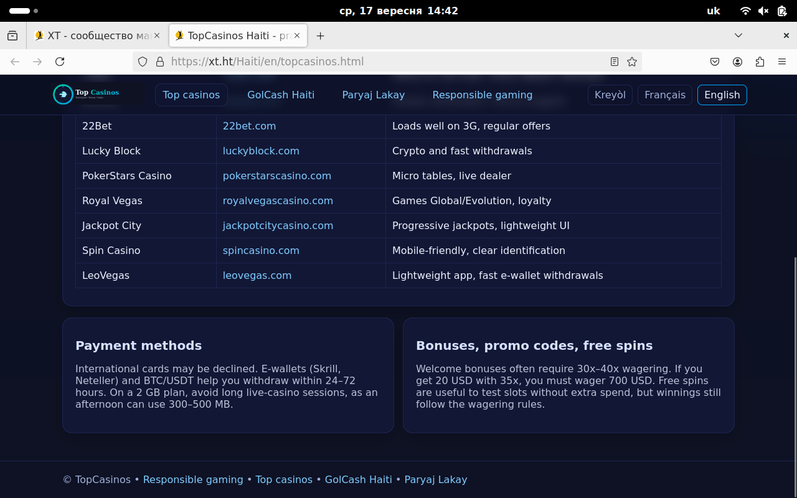This screenshot has height=498, width=797.
Task: Reload the current page
Action: tap(60, 62)
